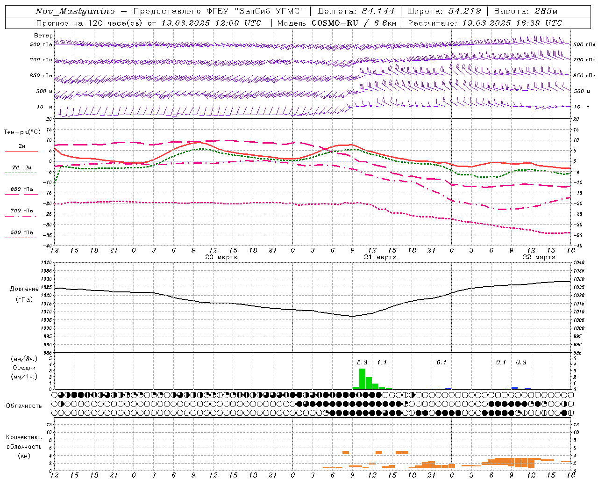Viewport: 598px width, 479px height.
Task: Click the 'Тем-ра(°C)' temperature section label
Action: [22, 132]
